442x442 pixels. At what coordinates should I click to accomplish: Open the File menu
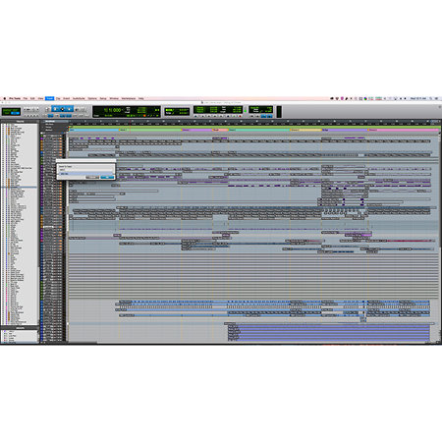point(26,98)
